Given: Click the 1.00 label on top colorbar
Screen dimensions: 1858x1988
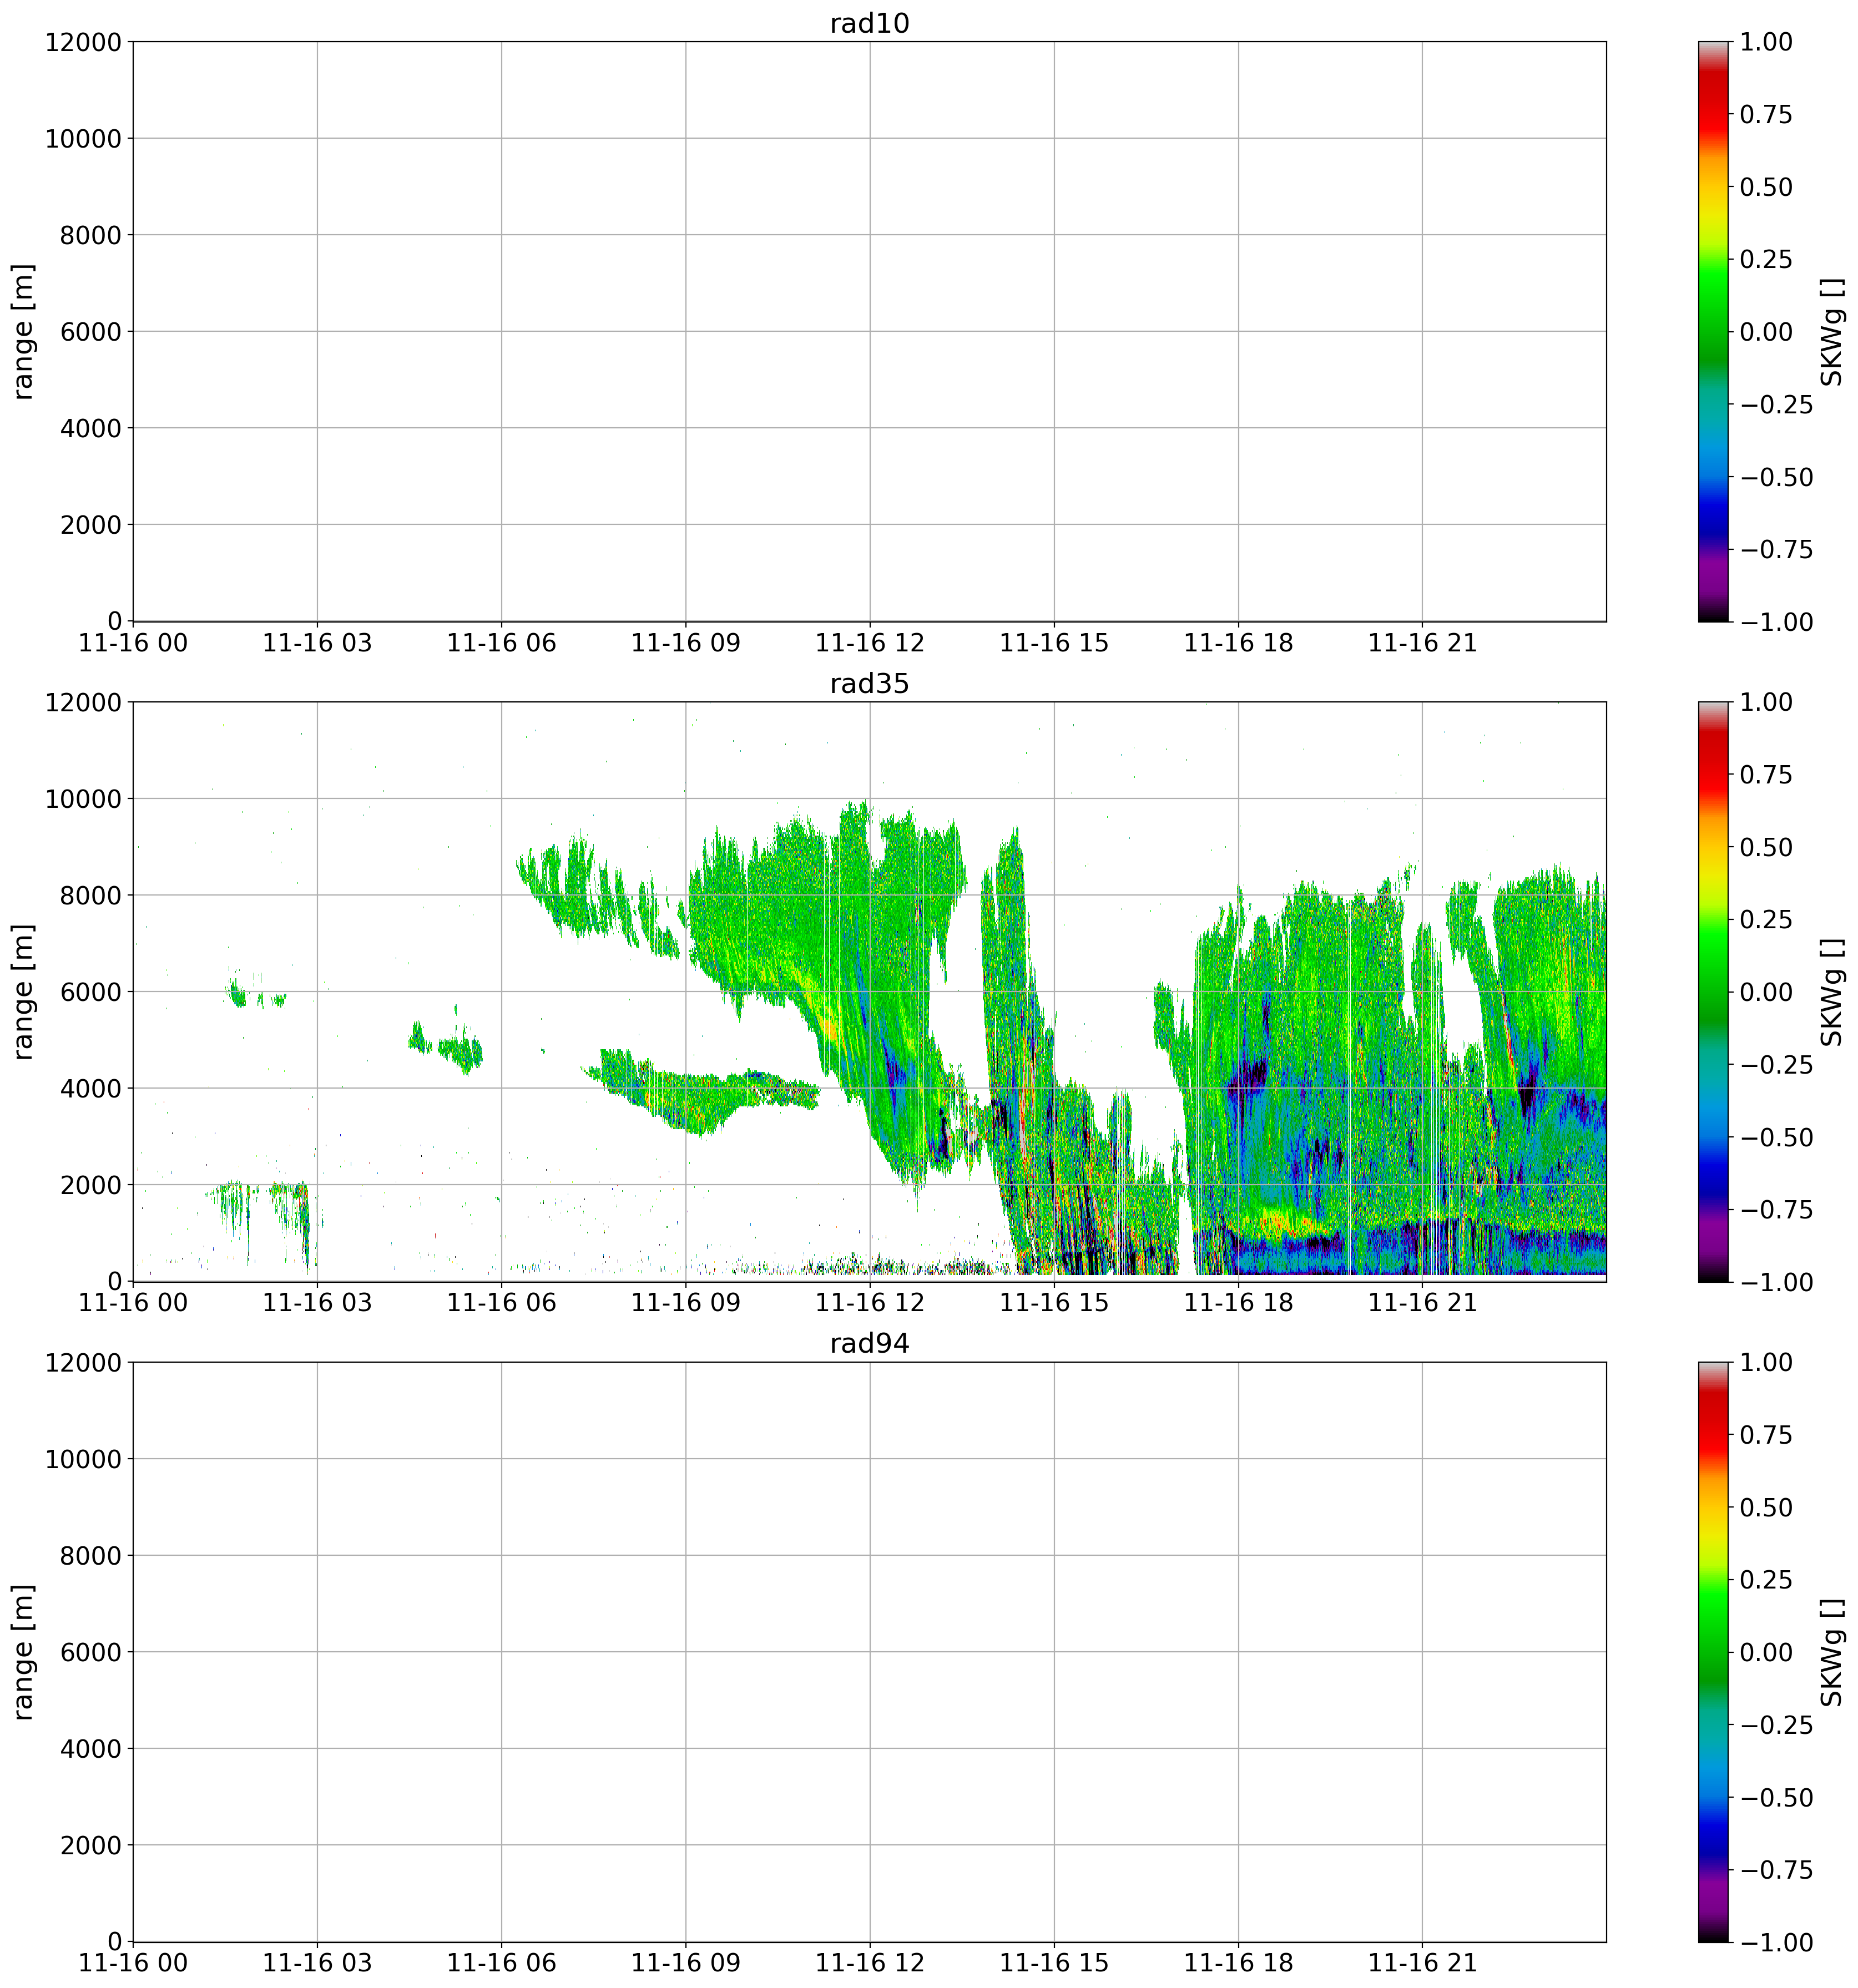Looking at the screenshot, I should tap(1766, 42).
